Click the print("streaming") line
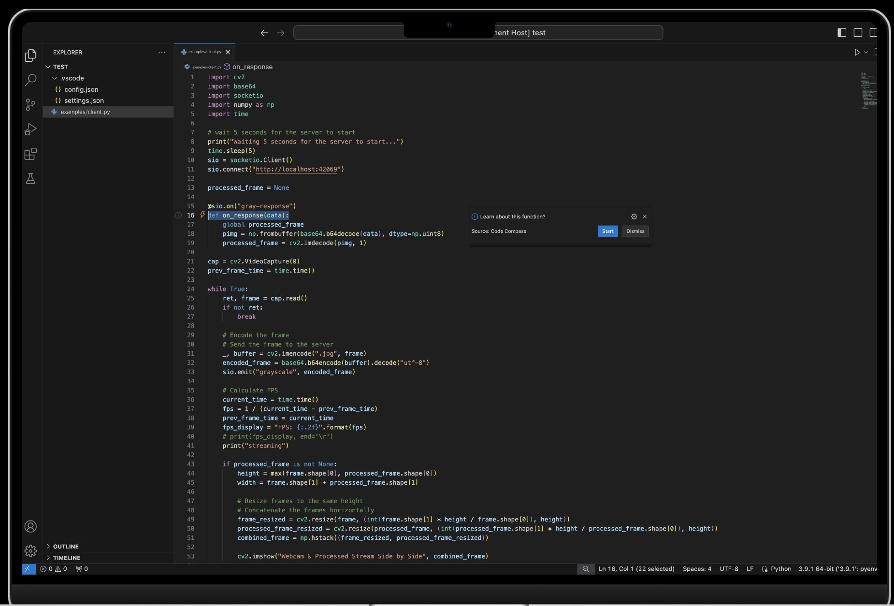The width and height of the screenshot is (894, 606). pos(256,446)
